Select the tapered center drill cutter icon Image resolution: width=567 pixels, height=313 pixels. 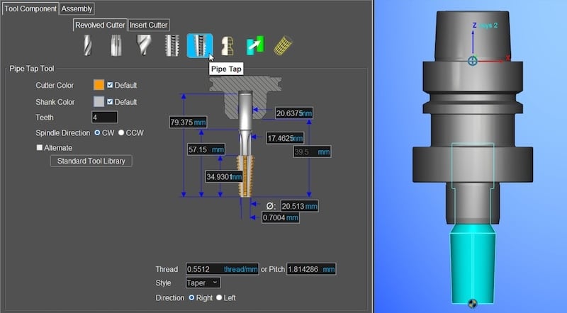point(144,45)
